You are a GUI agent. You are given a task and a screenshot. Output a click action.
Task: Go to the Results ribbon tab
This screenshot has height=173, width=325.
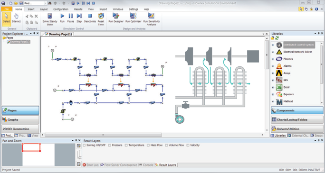point(78,9)
